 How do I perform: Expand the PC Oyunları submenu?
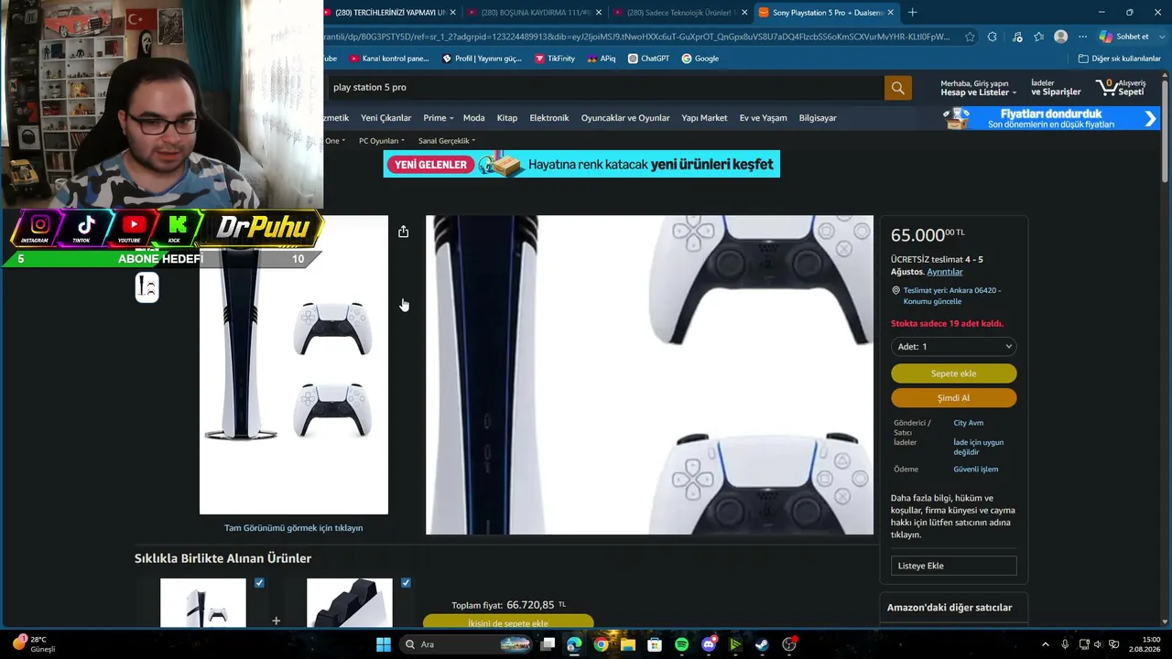pyautogui.click(x=382, y=141)
